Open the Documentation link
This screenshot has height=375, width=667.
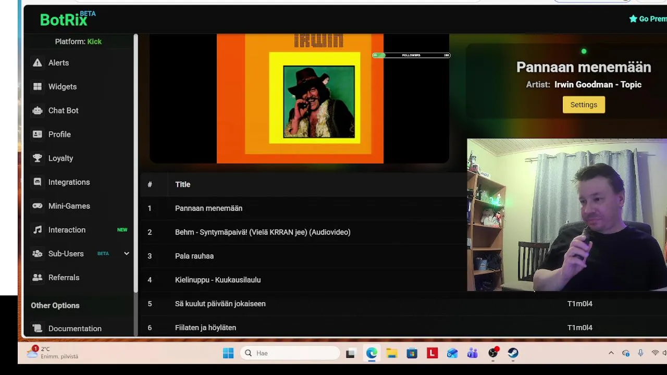tap(75, 329)
